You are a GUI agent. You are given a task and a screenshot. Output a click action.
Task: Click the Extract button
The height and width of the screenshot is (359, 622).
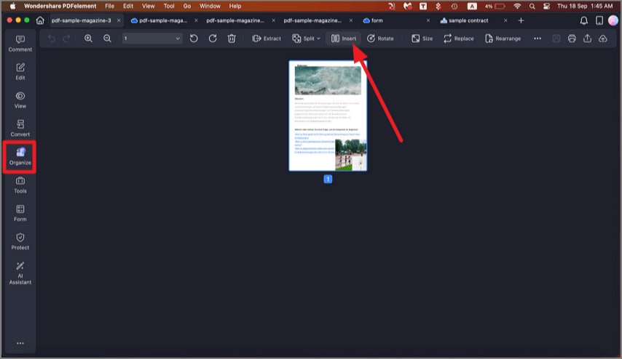(x=267, y=39)
